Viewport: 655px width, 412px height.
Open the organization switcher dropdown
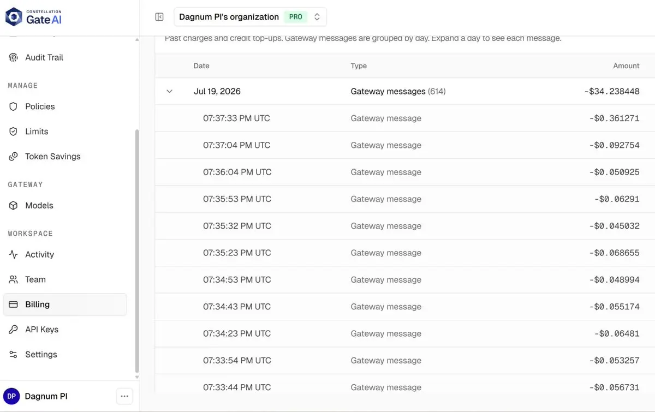[x=250, y=17]
